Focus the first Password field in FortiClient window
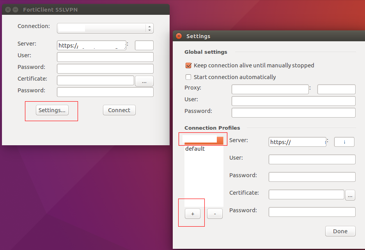 click(x=105, y=69)
